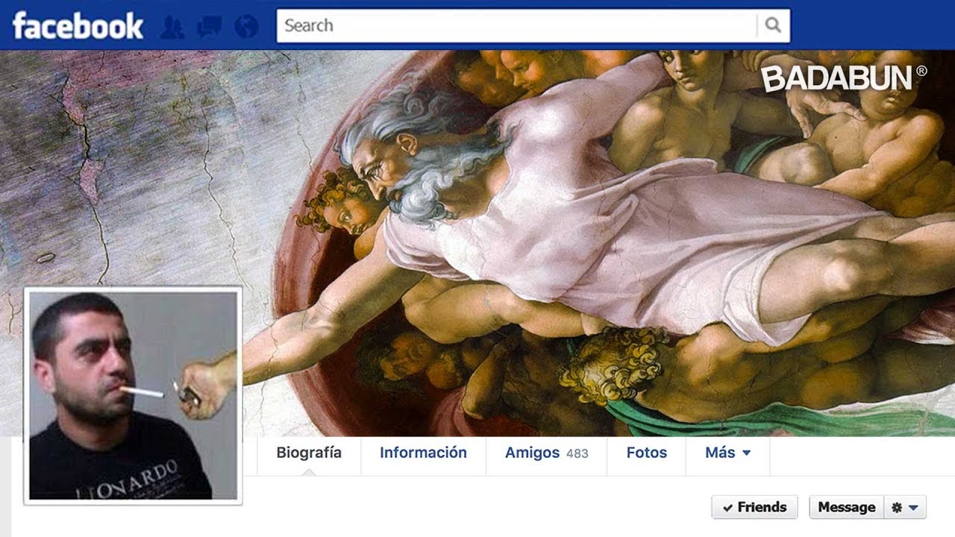Click the Friends button
Image resolution: width=955 pixels, height=537 pixels.
[x=754, y=507]
